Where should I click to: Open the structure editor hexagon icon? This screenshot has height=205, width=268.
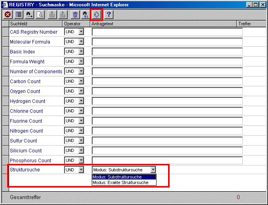click(97, 15)
